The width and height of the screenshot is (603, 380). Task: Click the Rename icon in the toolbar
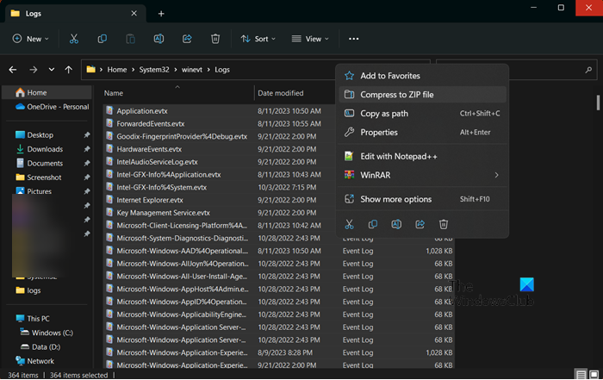click(159, 39)
